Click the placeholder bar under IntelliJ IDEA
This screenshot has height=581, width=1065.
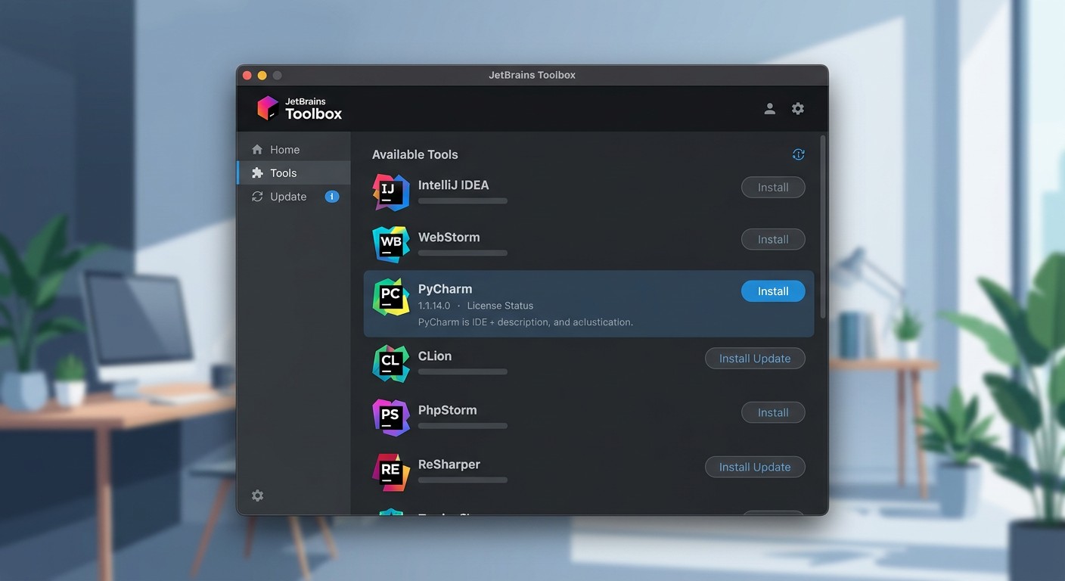(x=463, y=201)
